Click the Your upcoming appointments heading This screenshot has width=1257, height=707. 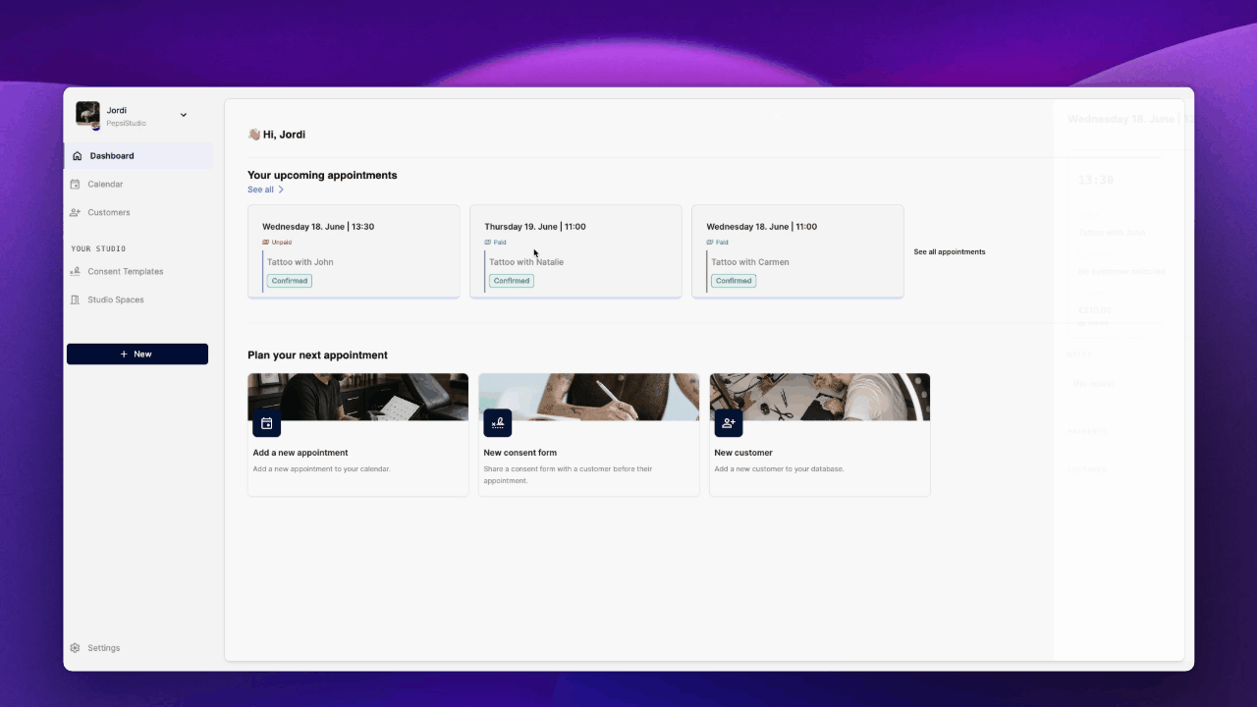pos(322,176)
